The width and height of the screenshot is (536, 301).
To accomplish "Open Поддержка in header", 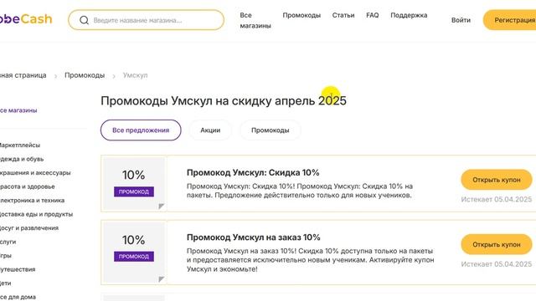I will (x=409, y=15).
